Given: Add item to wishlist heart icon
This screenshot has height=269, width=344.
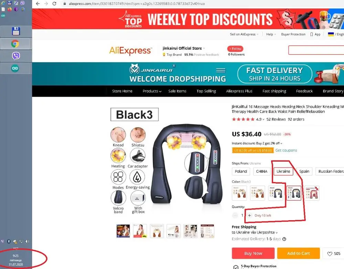Looking at the screenshot, I should point(330,254).
